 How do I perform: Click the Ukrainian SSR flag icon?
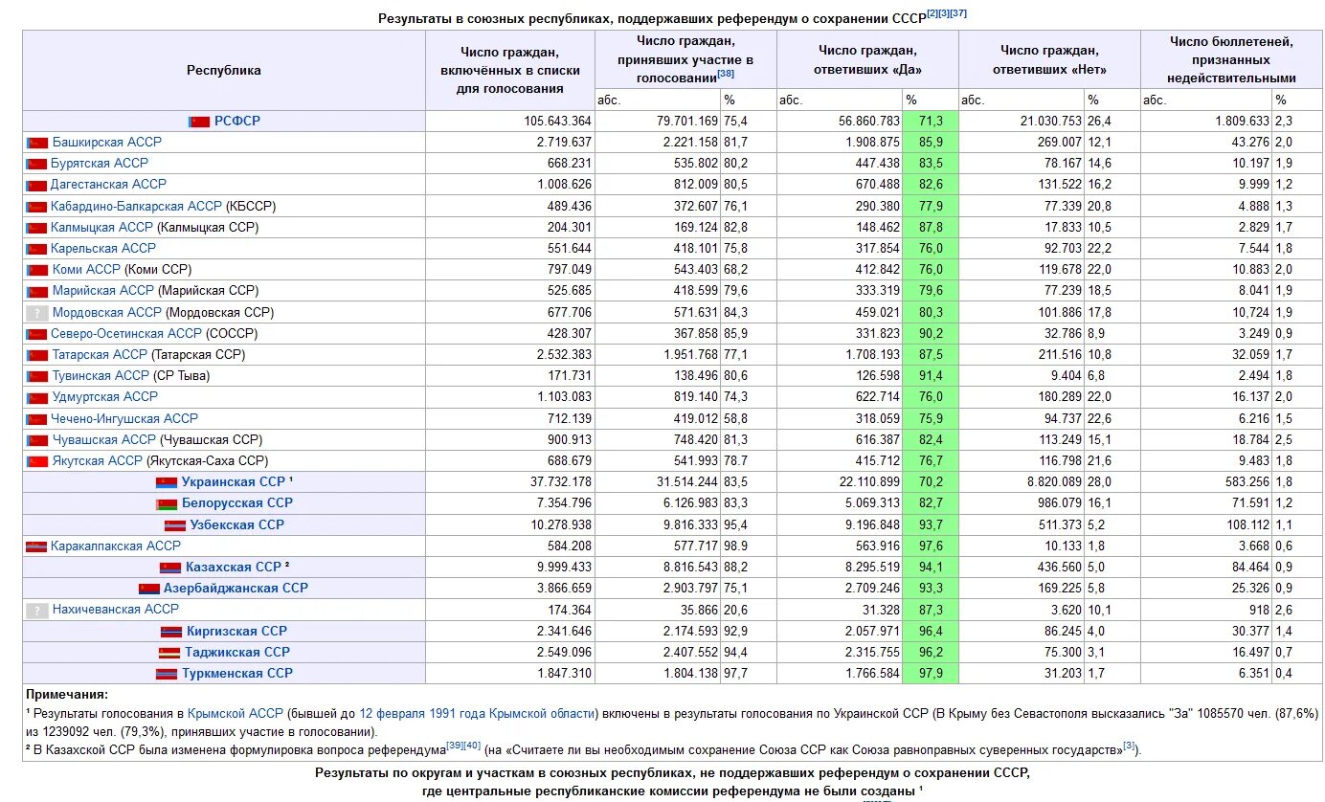click(x=167, y=482)
